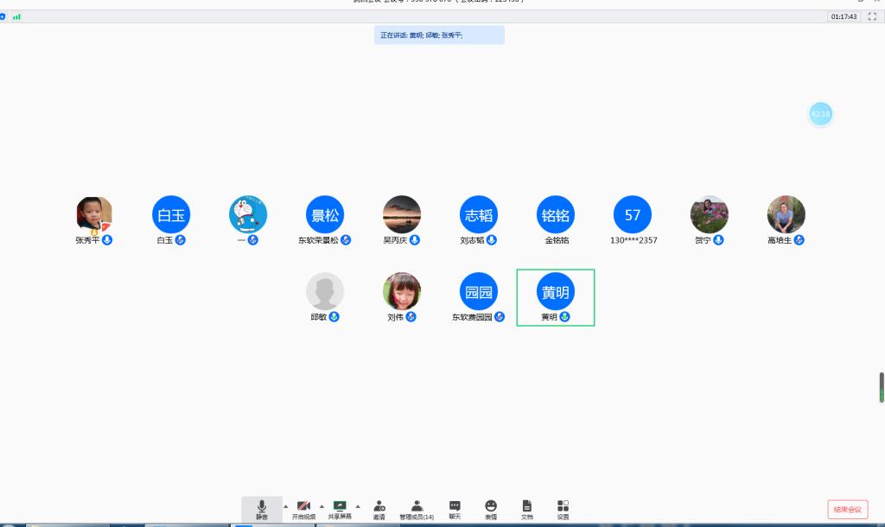
Task: Open the 文档 documents icon
Action: tap(526, 509)
